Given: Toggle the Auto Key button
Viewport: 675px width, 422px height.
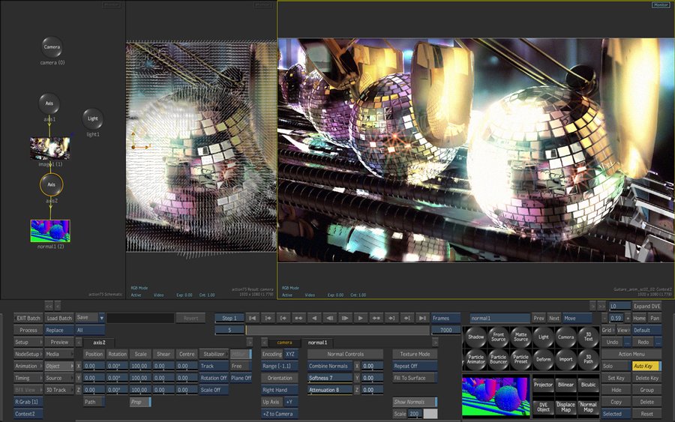Looking at the screenshot, I should click(646, 366).
